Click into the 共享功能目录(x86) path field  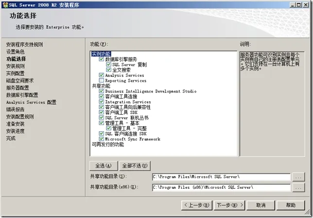221,187
